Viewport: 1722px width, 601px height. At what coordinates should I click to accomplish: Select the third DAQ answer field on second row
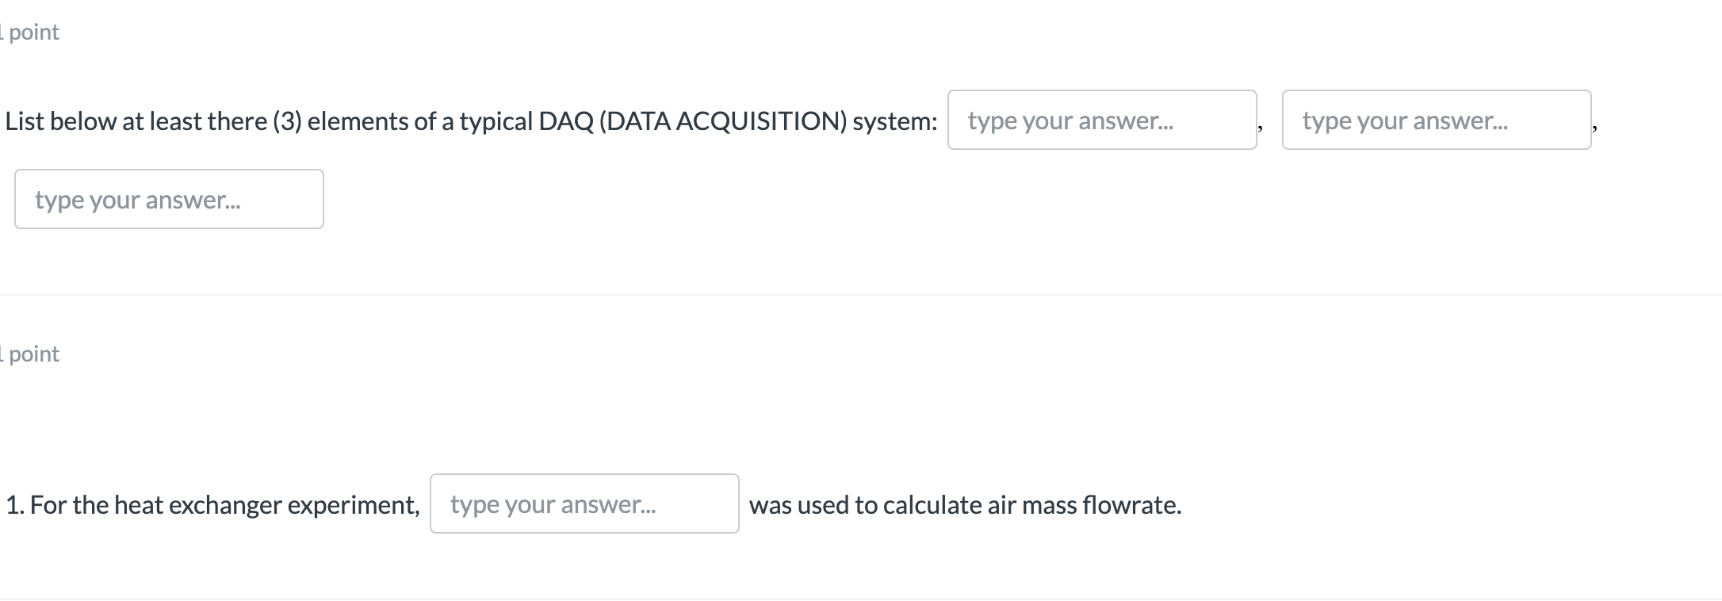[x=169, y=199]
